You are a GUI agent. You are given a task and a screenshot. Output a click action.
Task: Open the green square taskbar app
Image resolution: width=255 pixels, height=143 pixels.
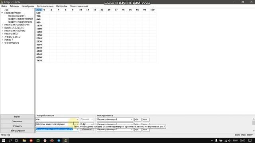(38, 141)
